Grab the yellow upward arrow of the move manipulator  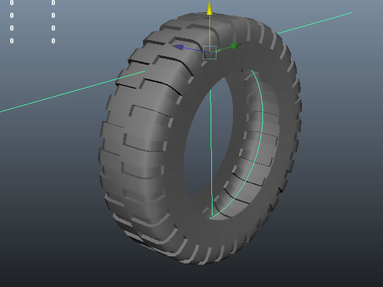coord(209,7)
